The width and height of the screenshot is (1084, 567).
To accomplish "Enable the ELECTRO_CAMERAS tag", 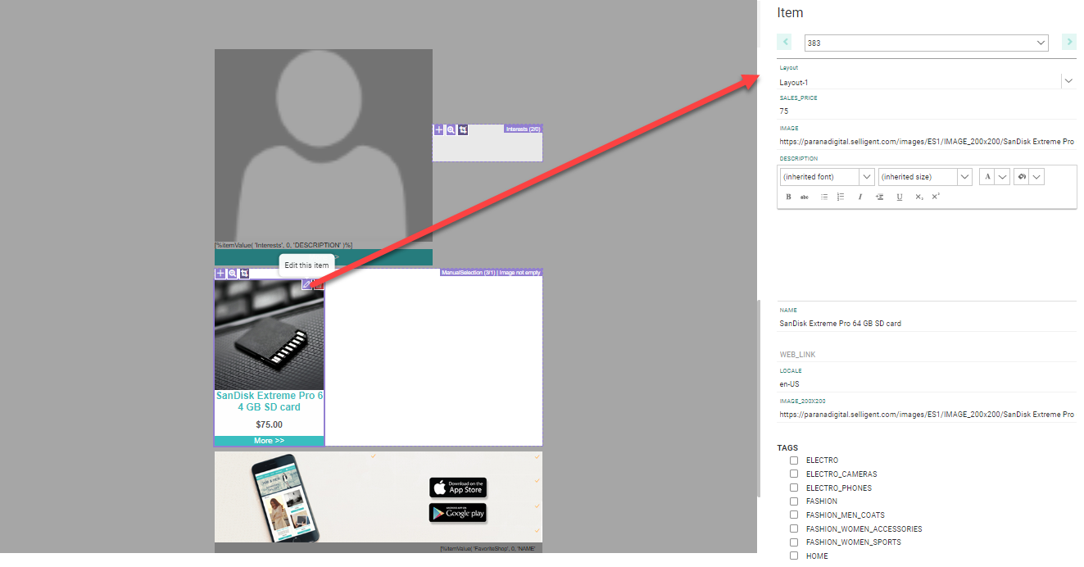I will (x=793, y=474).
